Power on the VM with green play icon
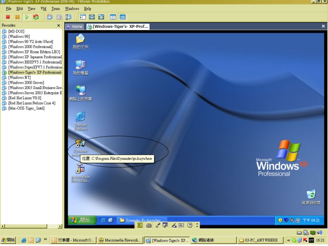Image resolution: width=328 pixels, height=246 pixels. 27,17
